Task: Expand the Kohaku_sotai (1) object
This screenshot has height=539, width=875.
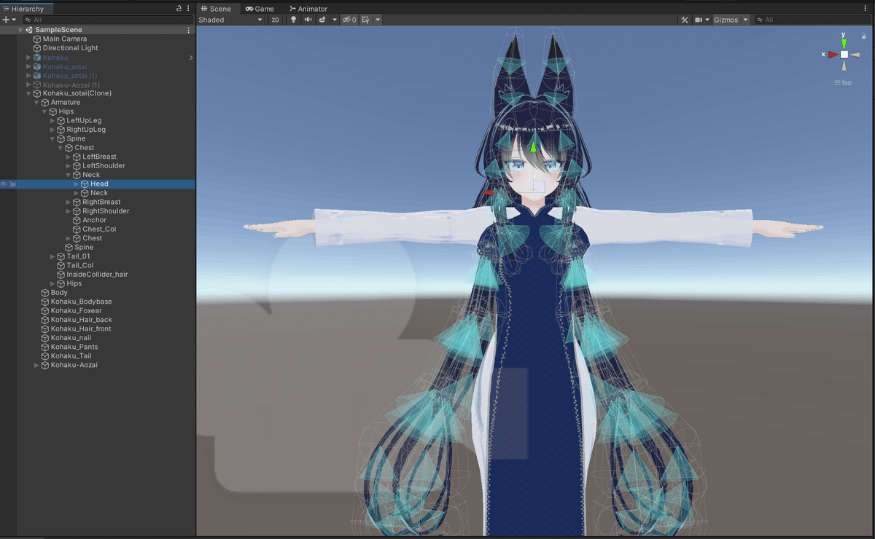Action: (29, 75)
